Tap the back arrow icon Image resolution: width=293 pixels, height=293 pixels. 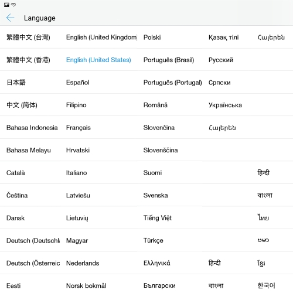coord(10,18)
